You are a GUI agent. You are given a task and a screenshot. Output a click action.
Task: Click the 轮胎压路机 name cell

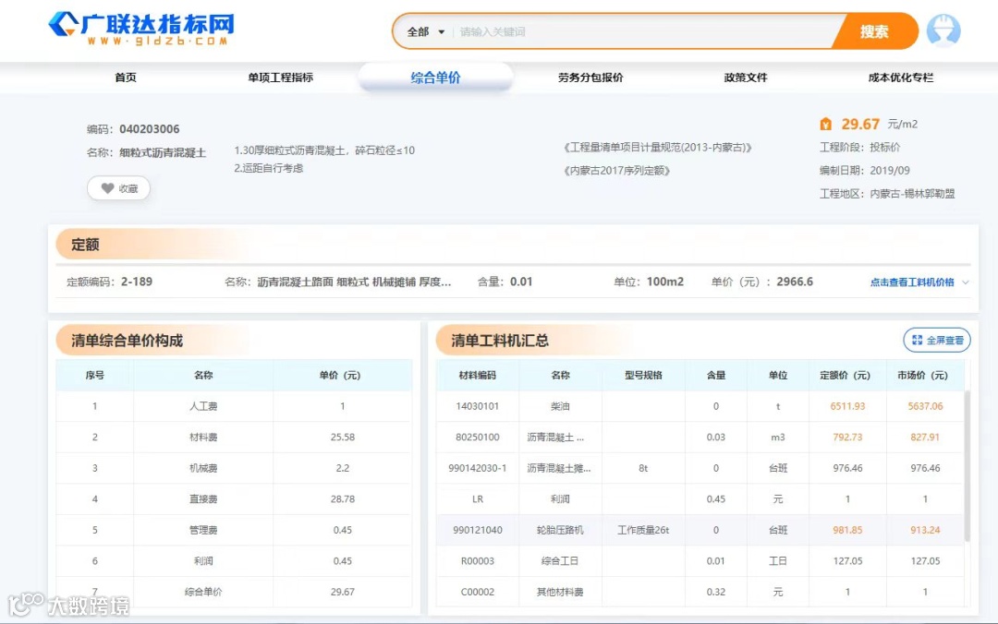pyautogui.click(x=560, y=530)
